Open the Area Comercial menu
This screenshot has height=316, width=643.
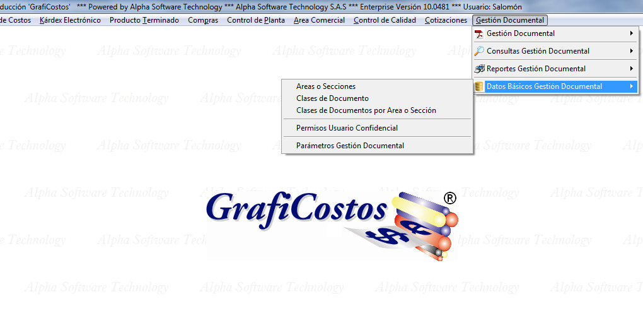[319, 20]
